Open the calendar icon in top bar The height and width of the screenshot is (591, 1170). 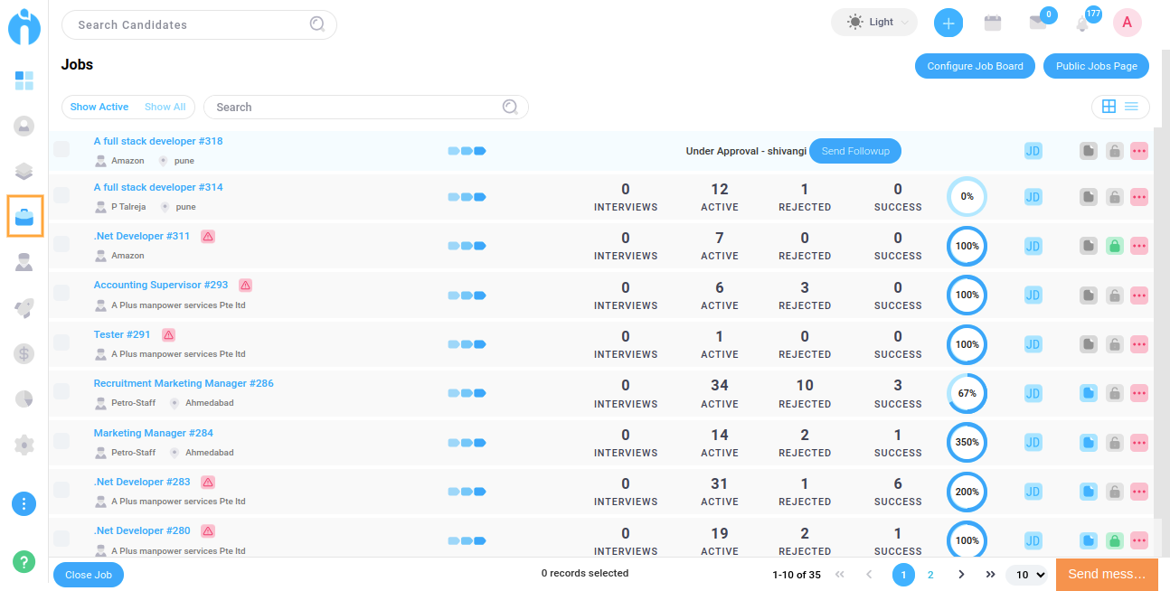tap(993, 23)
